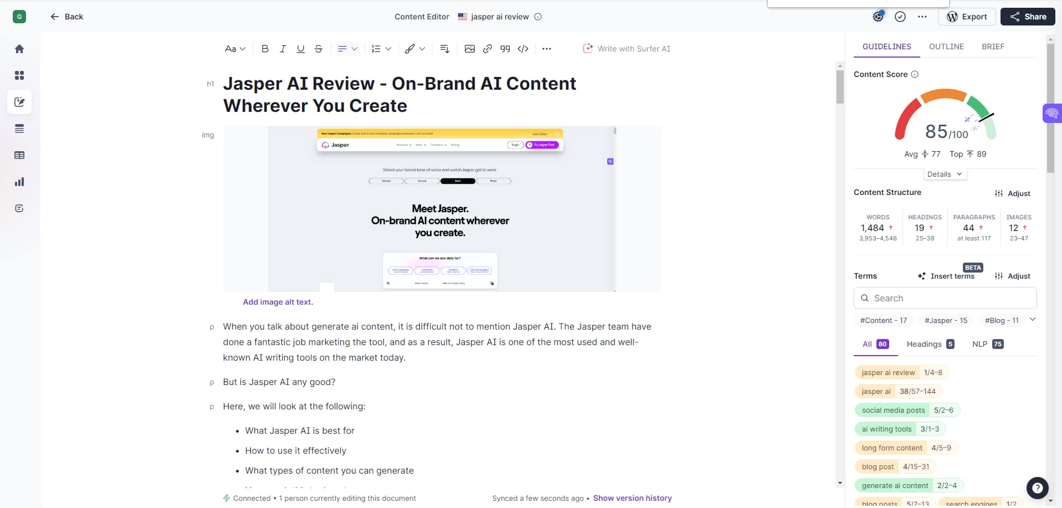
Task: Insert a code block
Action: point(523,49)
